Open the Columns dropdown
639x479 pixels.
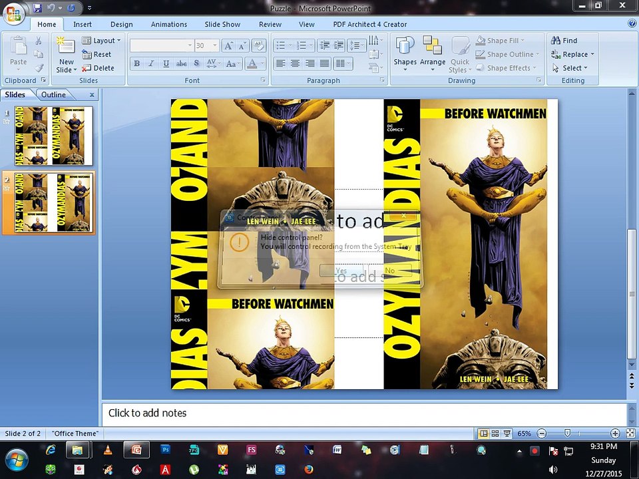(x=343, y=64)
